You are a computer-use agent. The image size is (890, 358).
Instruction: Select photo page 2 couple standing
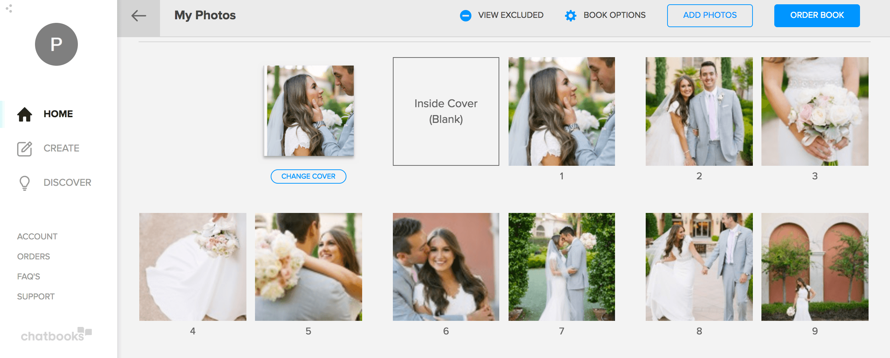(x=699, y=111)
